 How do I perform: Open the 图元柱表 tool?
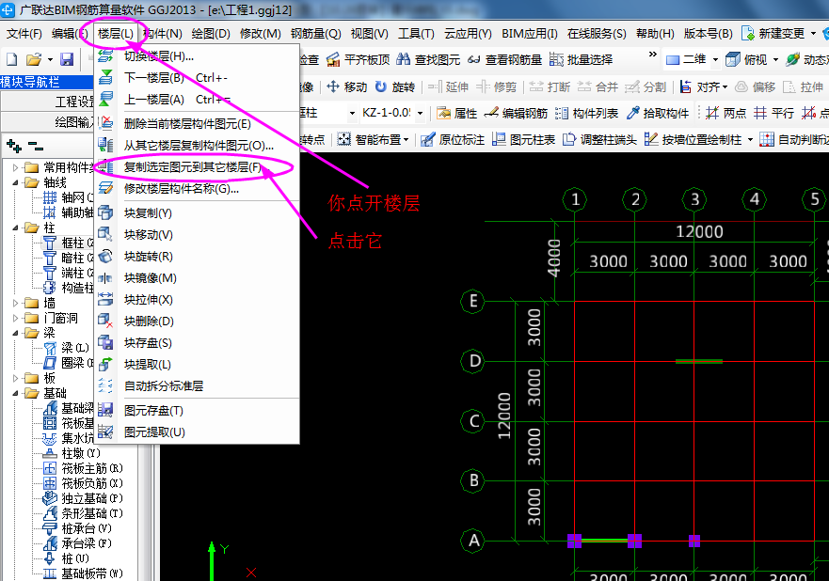[x=523, y=139]
